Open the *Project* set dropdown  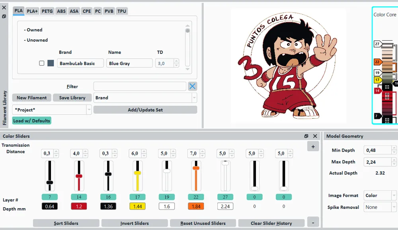tap(52, 110)
